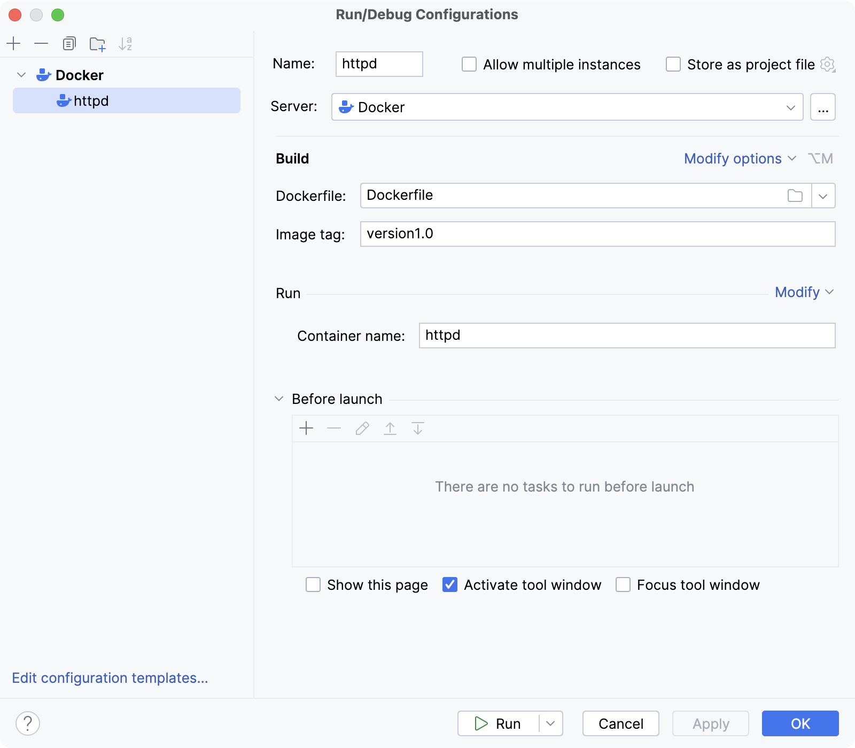Add a new run configuration

tap(13, 44)
